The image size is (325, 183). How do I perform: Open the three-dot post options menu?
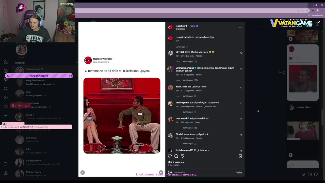tap(240, 27)
